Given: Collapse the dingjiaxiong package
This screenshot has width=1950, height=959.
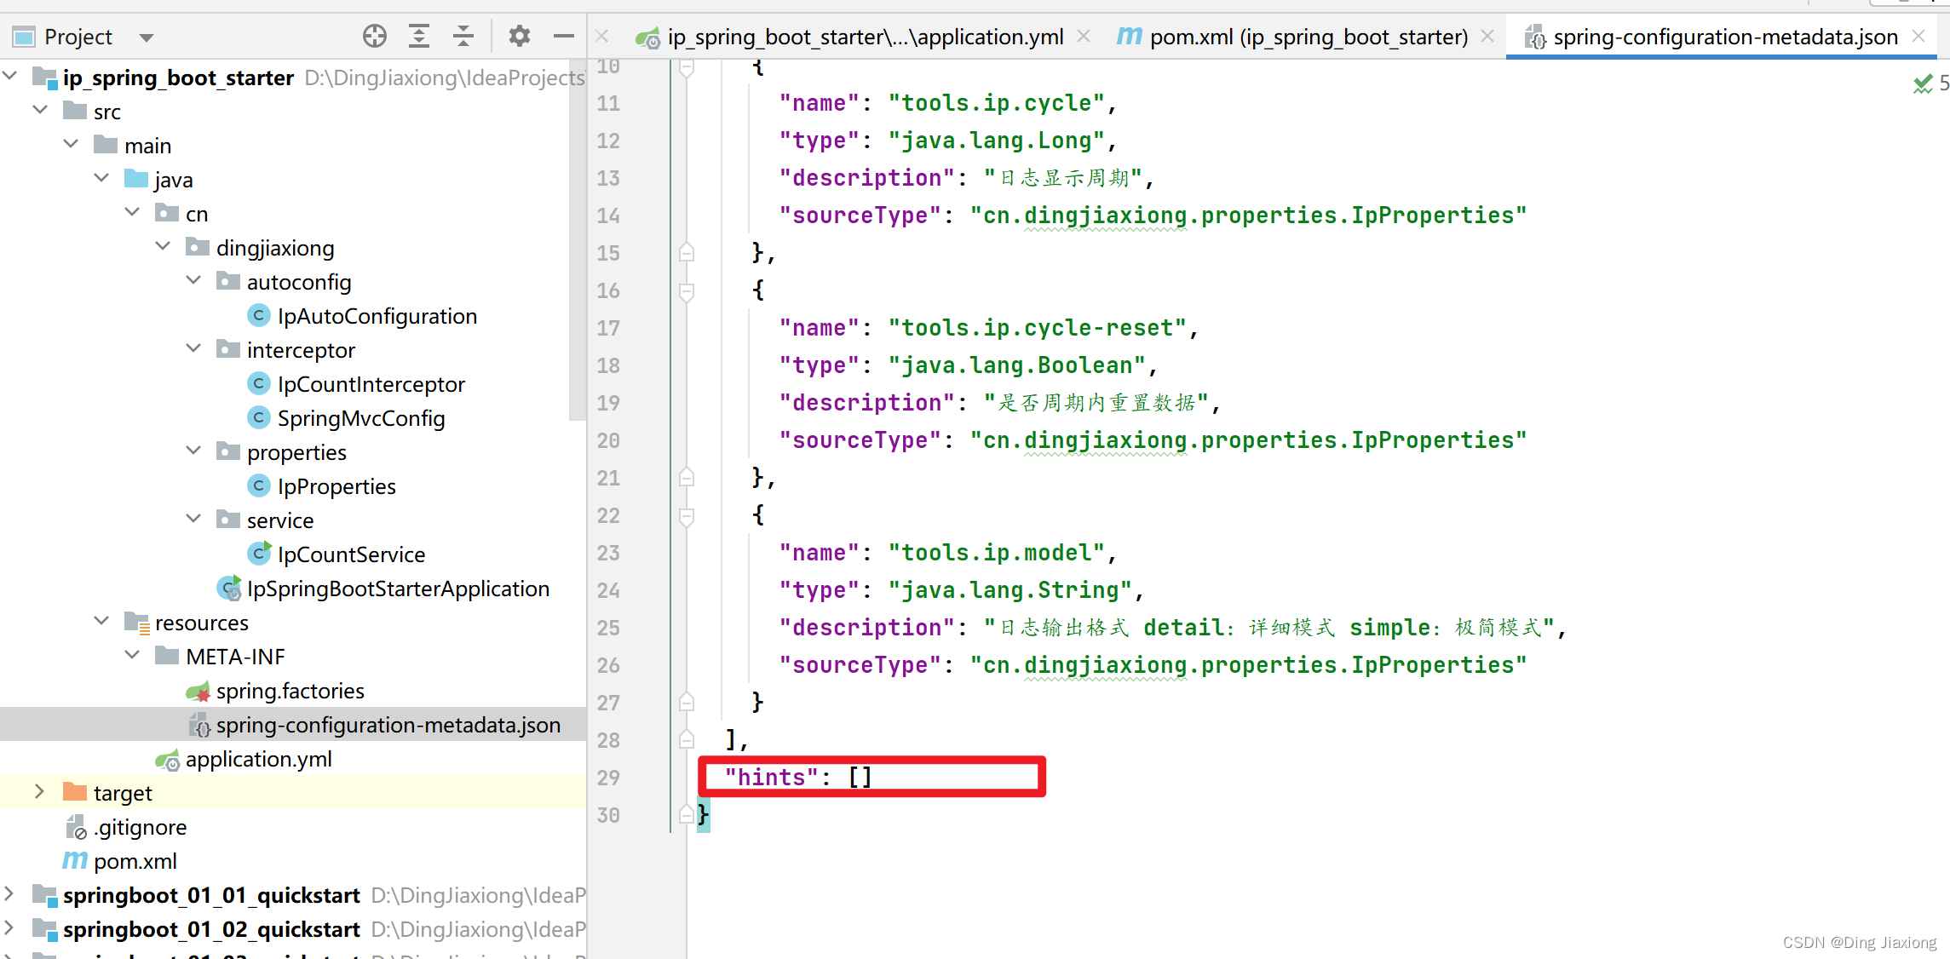Looking at the screenshot, I should [x=163, y=246].
